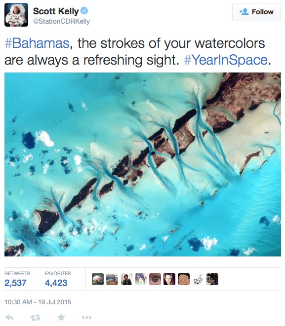Click the reply arrow icon
This screenshot has width=285, height=326.
pyautogui.click(x=9, y=317)
